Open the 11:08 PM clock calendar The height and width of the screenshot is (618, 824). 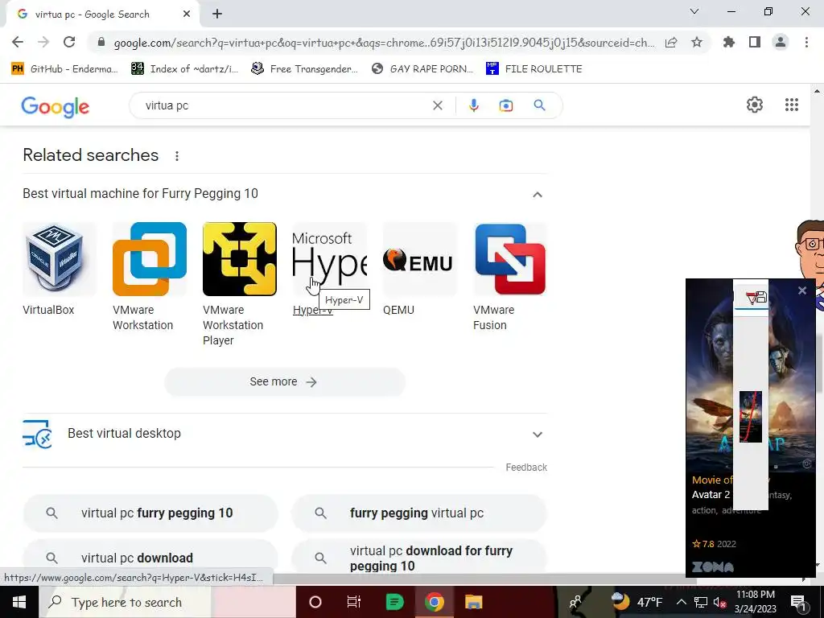click(755, 602)
